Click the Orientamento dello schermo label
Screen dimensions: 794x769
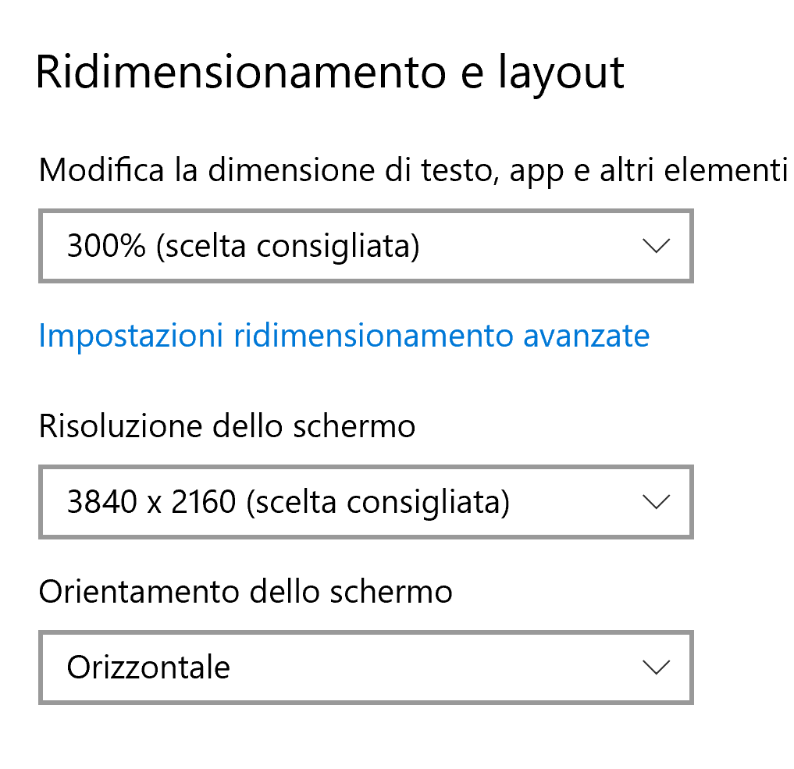click(x=245, y=591)
